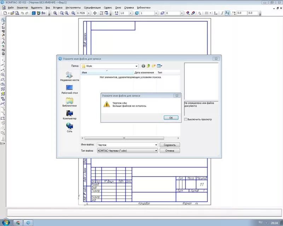Select the ellipse tool in left panel
This screenshot has width=283, height=226.
coord(3,84)
